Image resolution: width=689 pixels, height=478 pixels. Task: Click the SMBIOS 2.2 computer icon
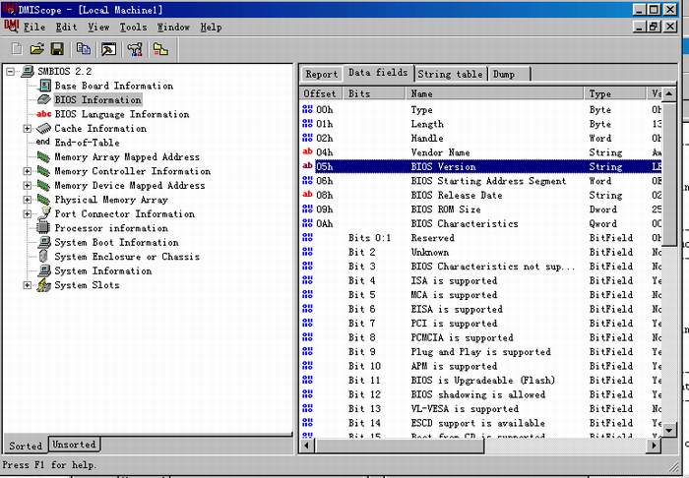pyautogui.click(x=28, y=71)
